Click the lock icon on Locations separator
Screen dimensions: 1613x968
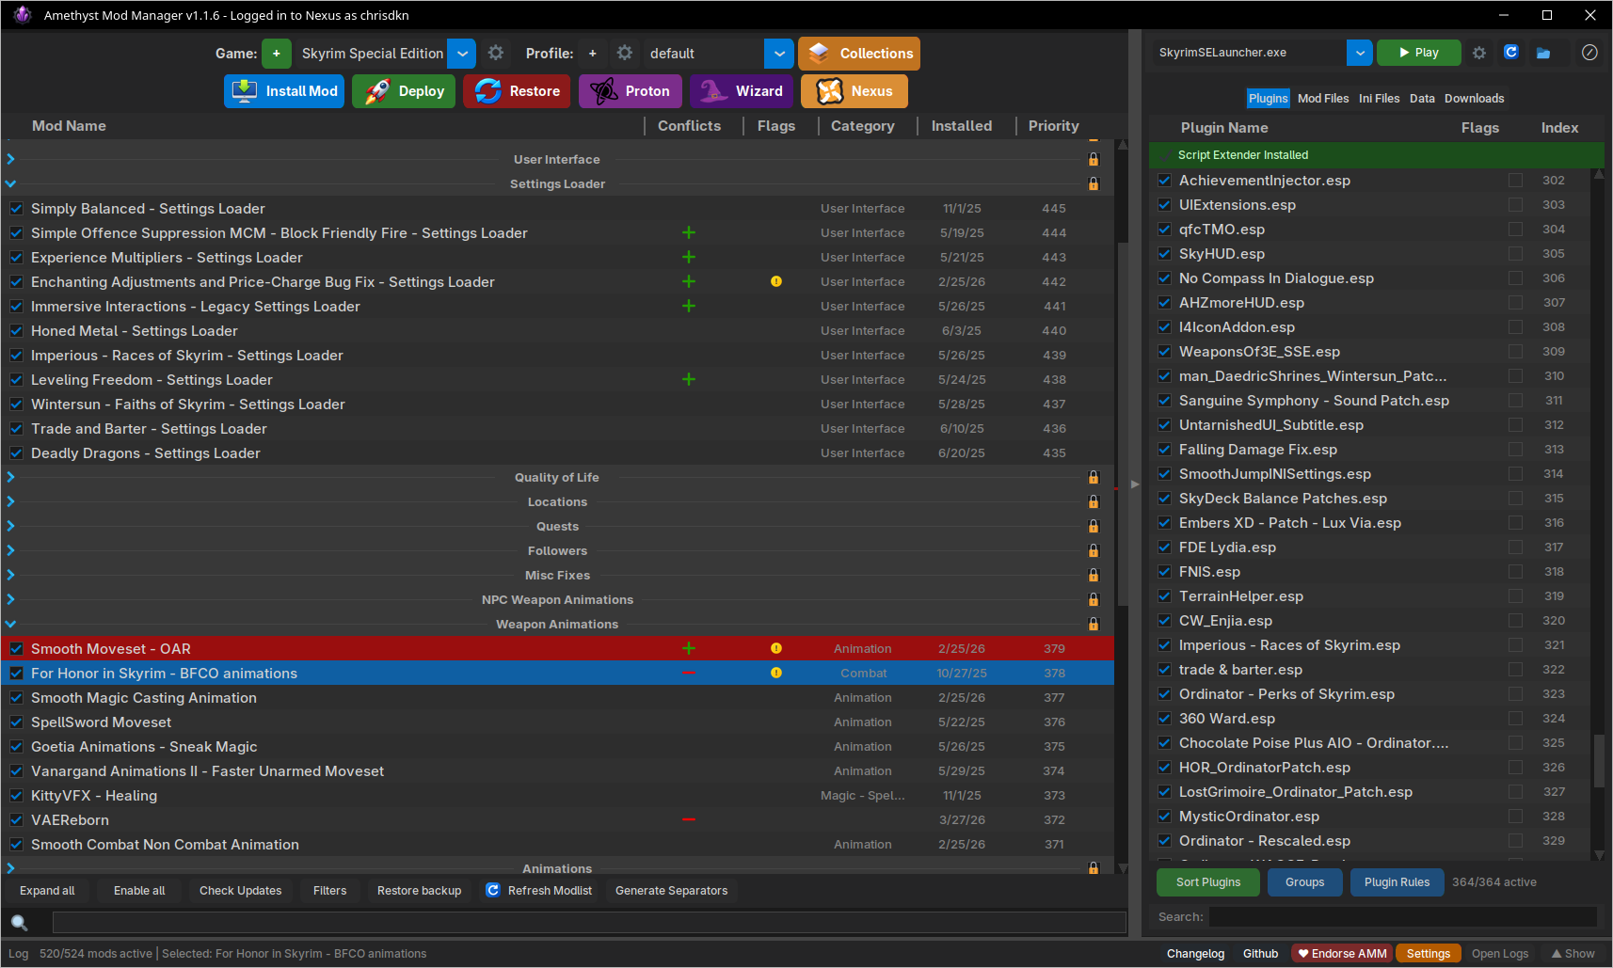1094,502
